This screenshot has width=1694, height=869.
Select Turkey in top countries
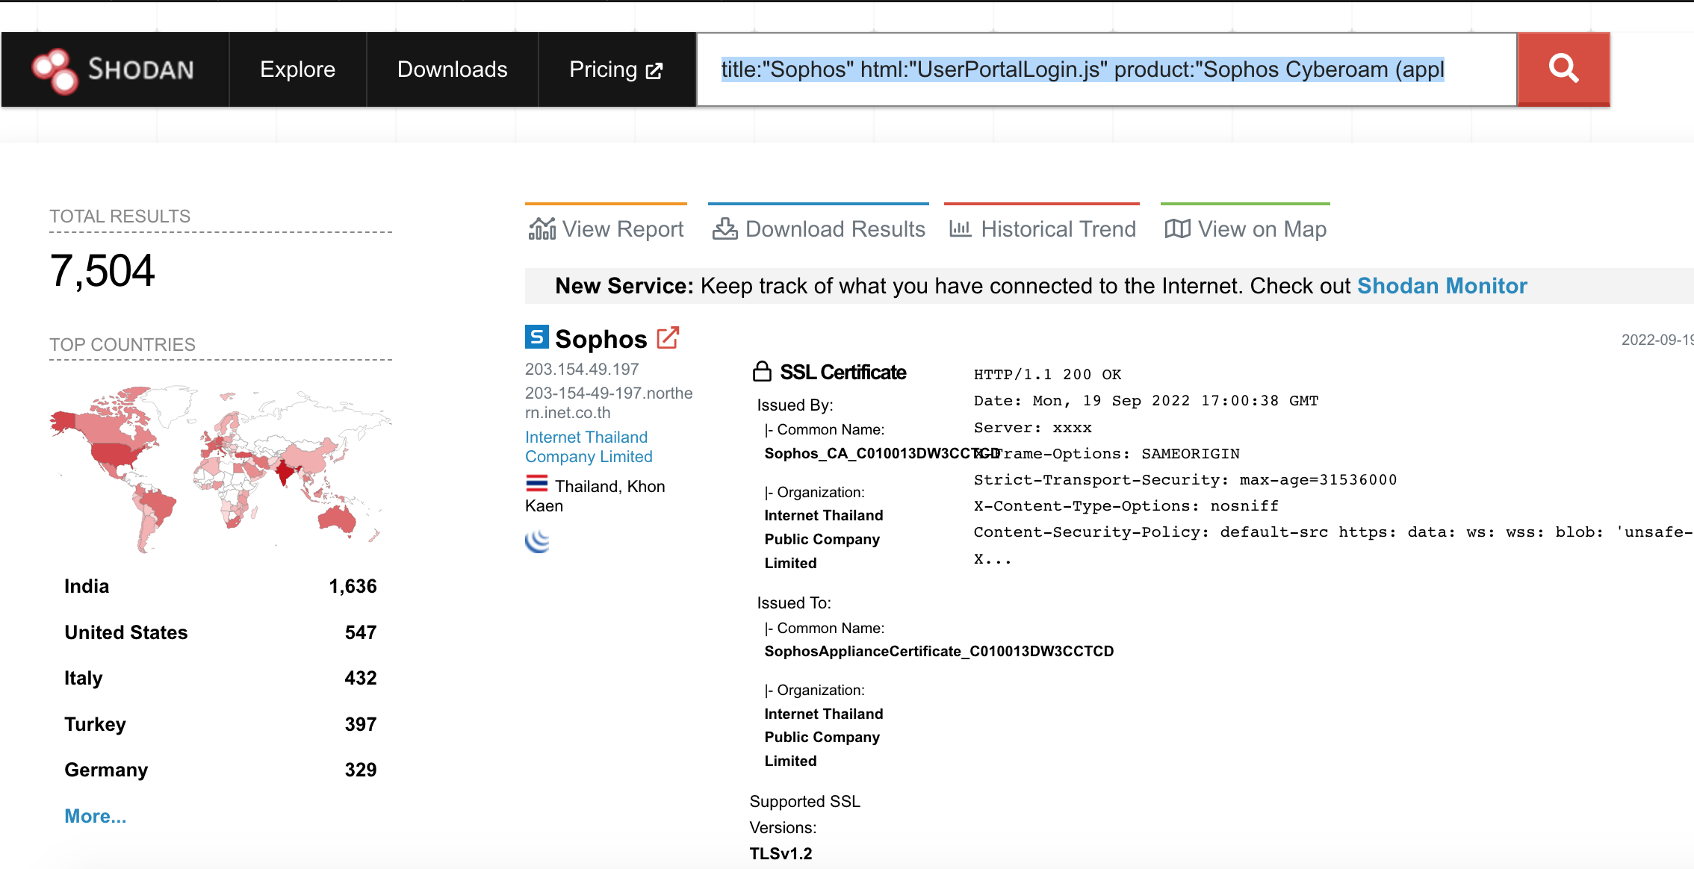point(95,724)
